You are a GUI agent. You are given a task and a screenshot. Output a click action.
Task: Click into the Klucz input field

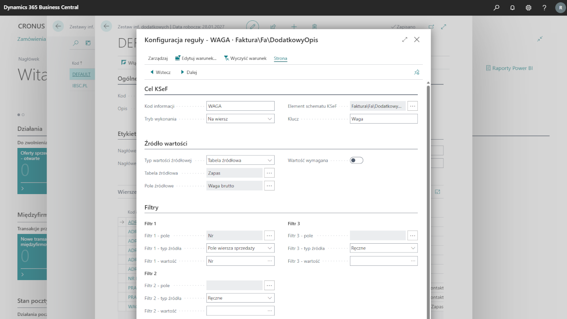pyautogui.click(x=383, y=119)
